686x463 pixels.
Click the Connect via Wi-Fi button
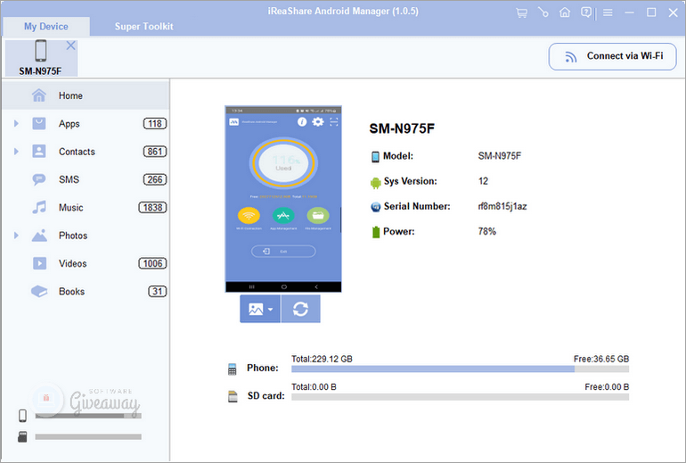pos(612,56)
